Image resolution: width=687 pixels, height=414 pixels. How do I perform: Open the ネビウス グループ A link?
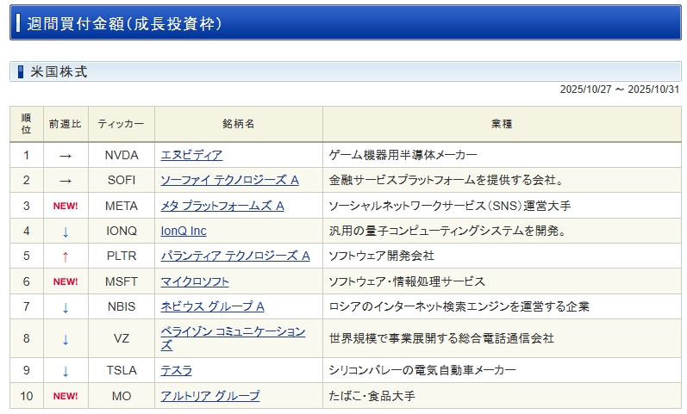(212, 306)
